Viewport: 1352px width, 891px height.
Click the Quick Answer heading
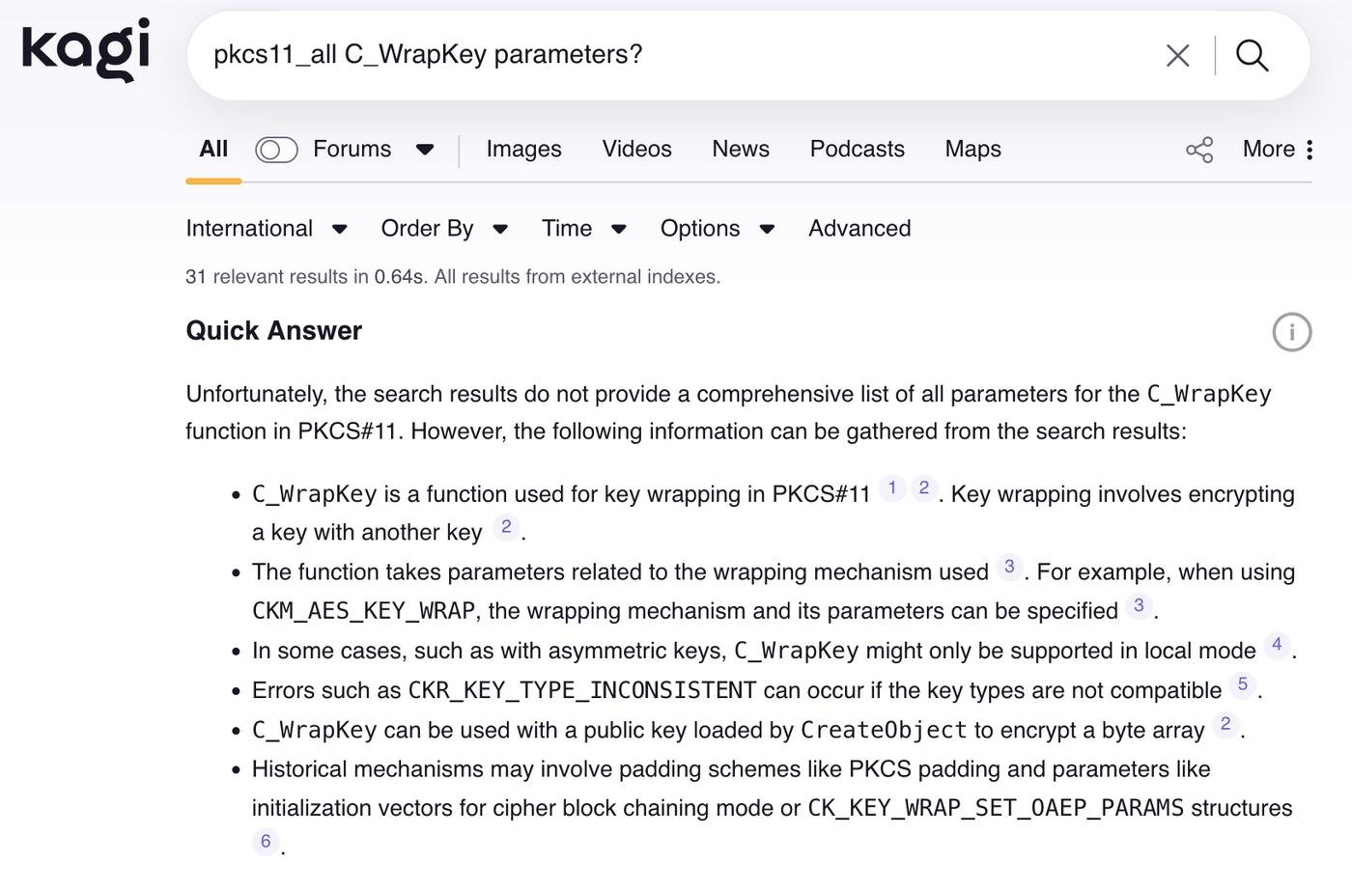pyautogui.click(x=274, y=331)
